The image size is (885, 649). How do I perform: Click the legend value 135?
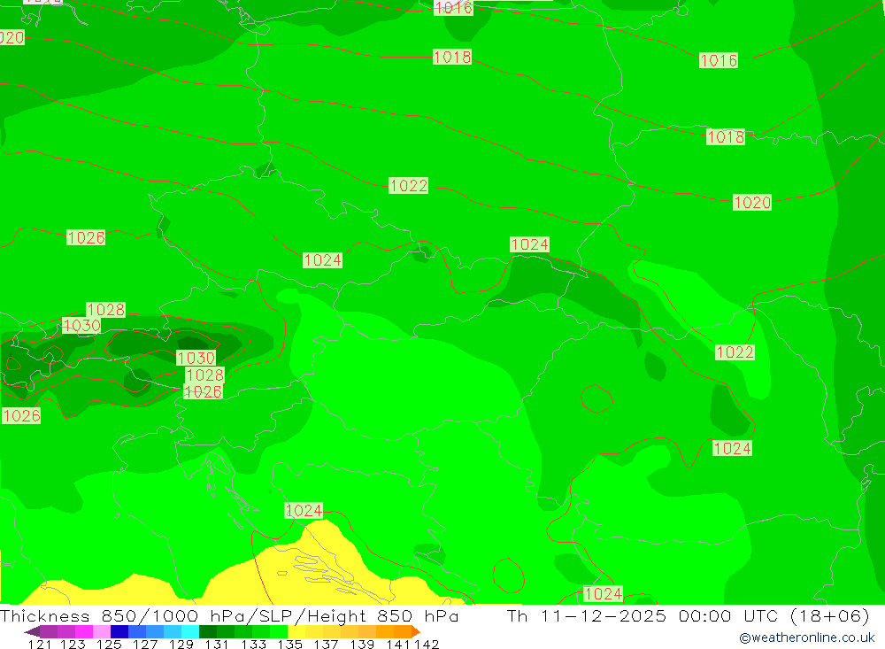click(x=289, y=644)
